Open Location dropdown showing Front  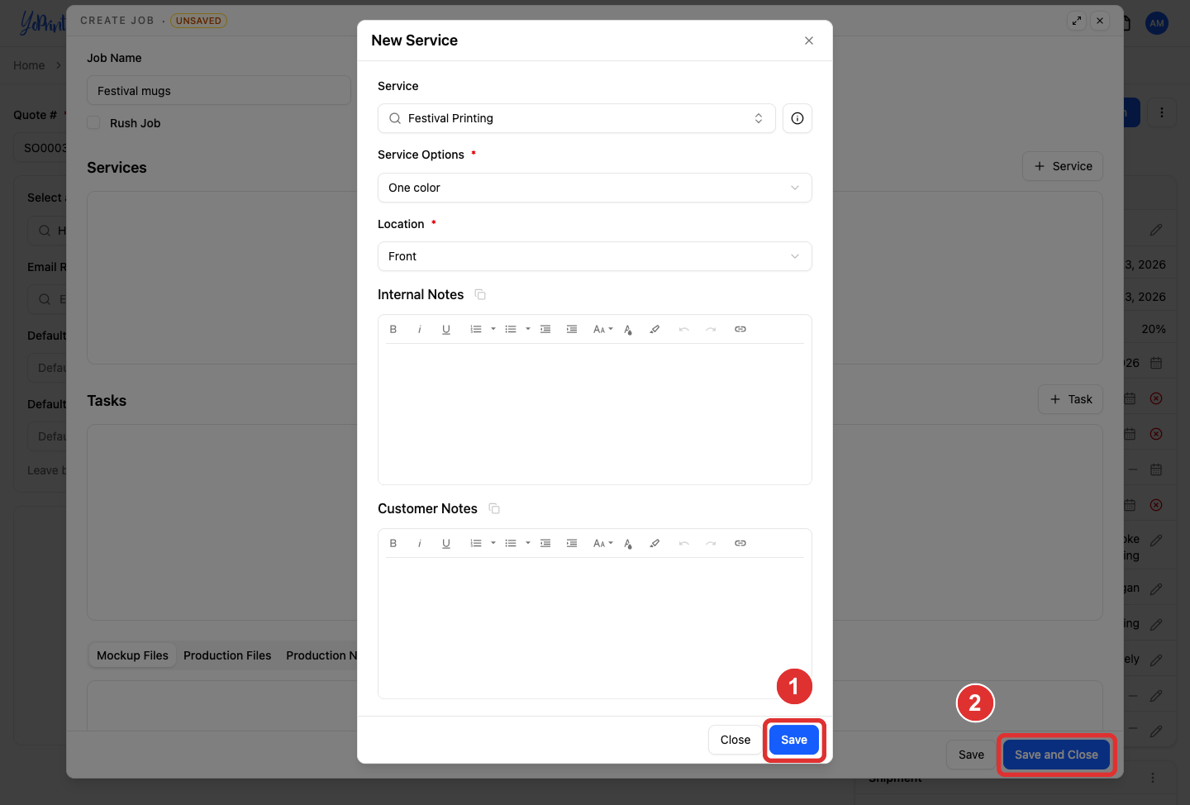(594, 256)
